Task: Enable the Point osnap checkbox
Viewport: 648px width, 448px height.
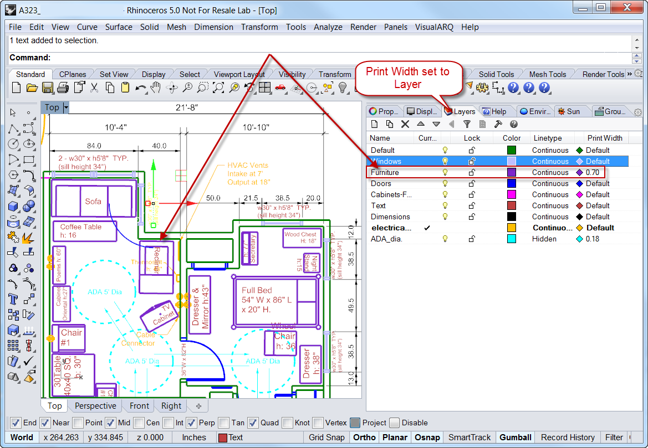Action: click(x=78, y=423)
